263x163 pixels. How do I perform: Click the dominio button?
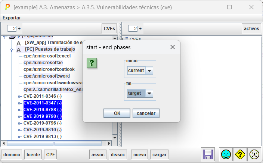point(12,154)
